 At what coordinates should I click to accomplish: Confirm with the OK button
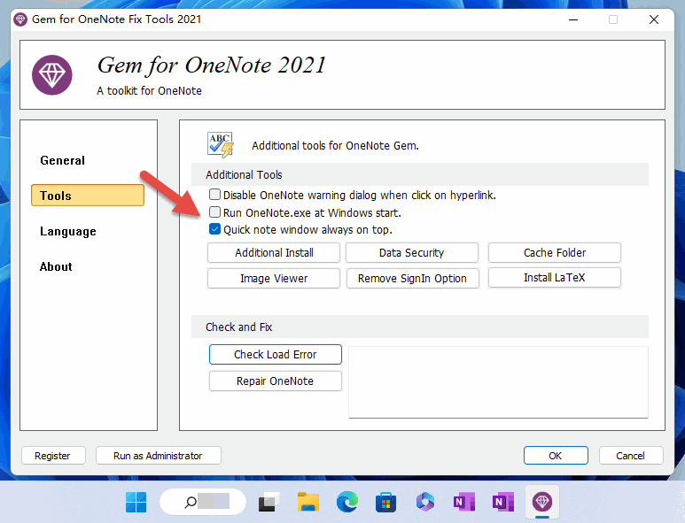[556, 456]
